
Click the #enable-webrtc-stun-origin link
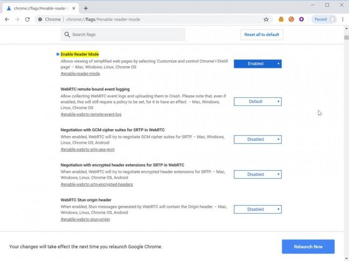pos(85,219)
